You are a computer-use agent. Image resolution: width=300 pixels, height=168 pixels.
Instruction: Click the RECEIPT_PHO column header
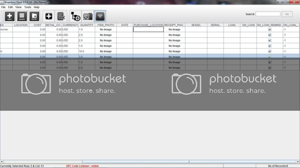tap(174, 25)
